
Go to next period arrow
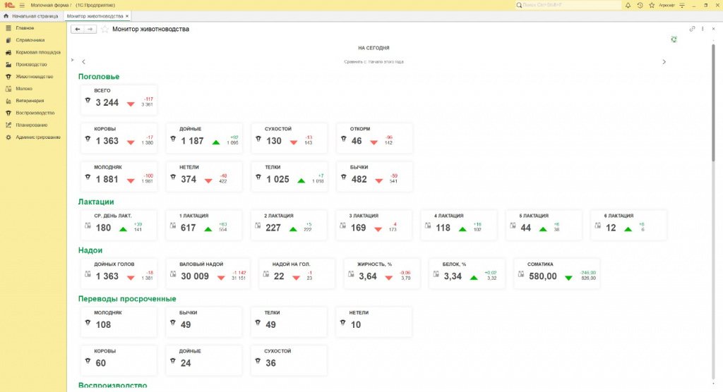click(664, 62)
